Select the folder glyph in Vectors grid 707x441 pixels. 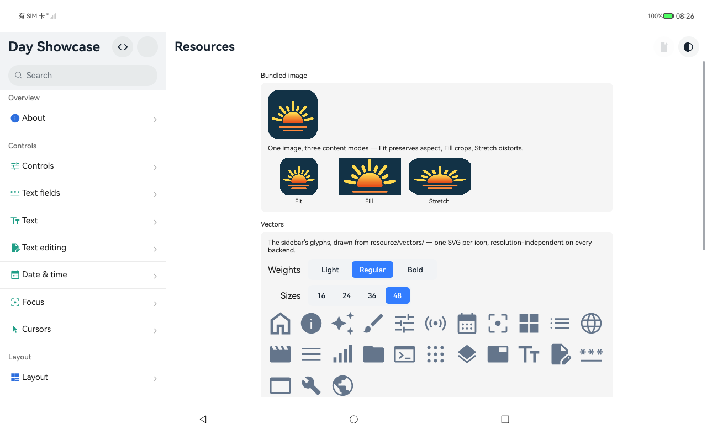[373, 354]
